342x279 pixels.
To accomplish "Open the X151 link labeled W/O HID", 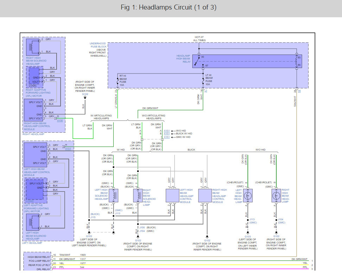I will coord(167,131).
